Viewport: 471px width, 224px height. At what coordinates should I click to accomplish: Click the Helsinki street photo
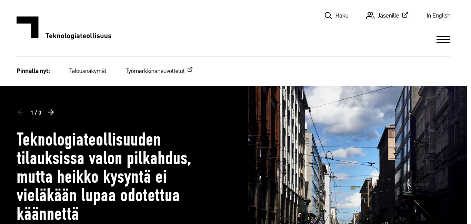pyautogui.click(x=357, y=155)
